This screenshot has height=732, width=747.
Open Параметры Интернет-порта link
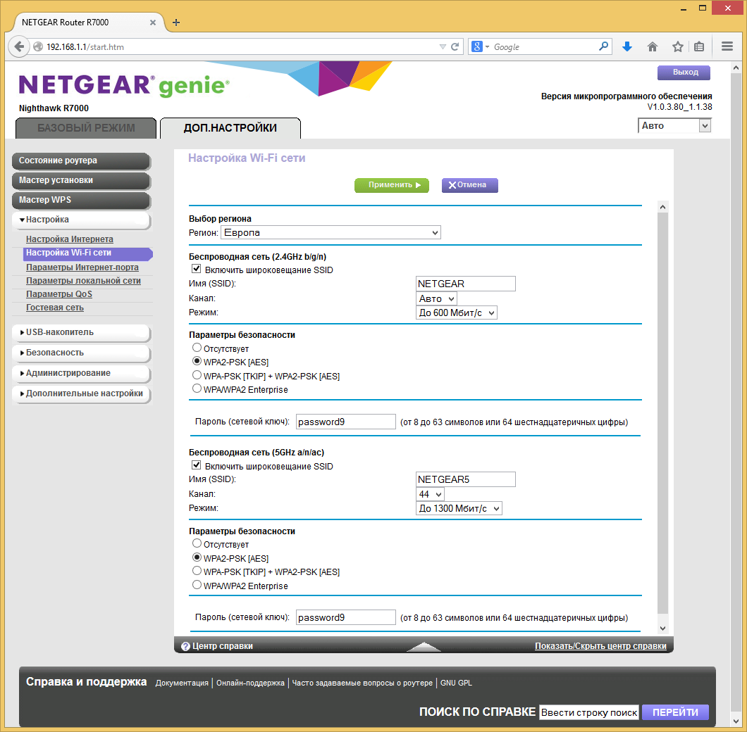click(x=82, y=267)
